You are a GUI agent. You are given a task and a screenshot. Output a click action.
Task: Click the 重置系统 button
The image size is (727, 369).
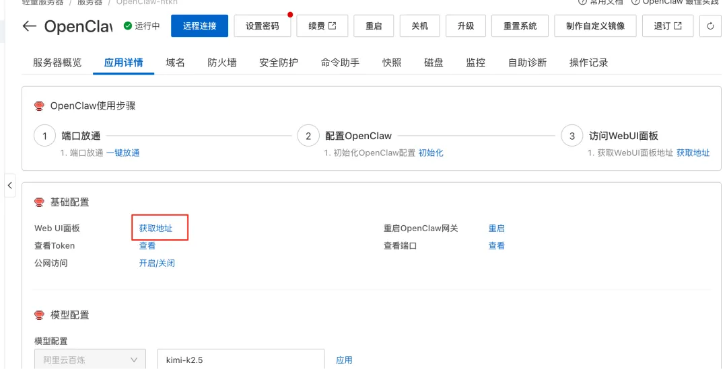tap(520, 26)
